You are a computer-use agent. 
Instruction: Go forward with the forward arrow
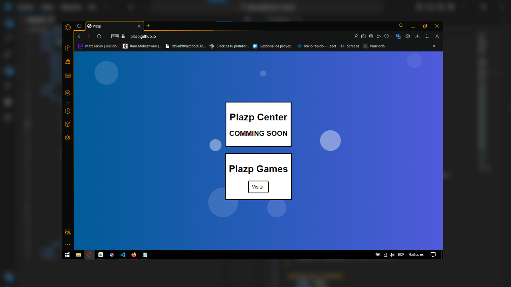click(89, 36)
